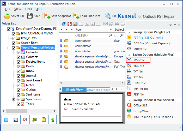Click the 31-day view icon
The image size is (183, 131).
point(98,24)
